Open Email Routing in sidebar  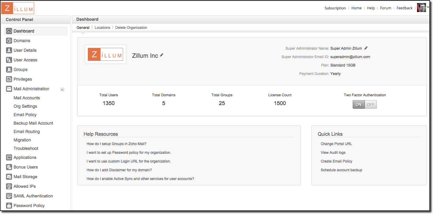pyautogui.click(x=27, y=132)
